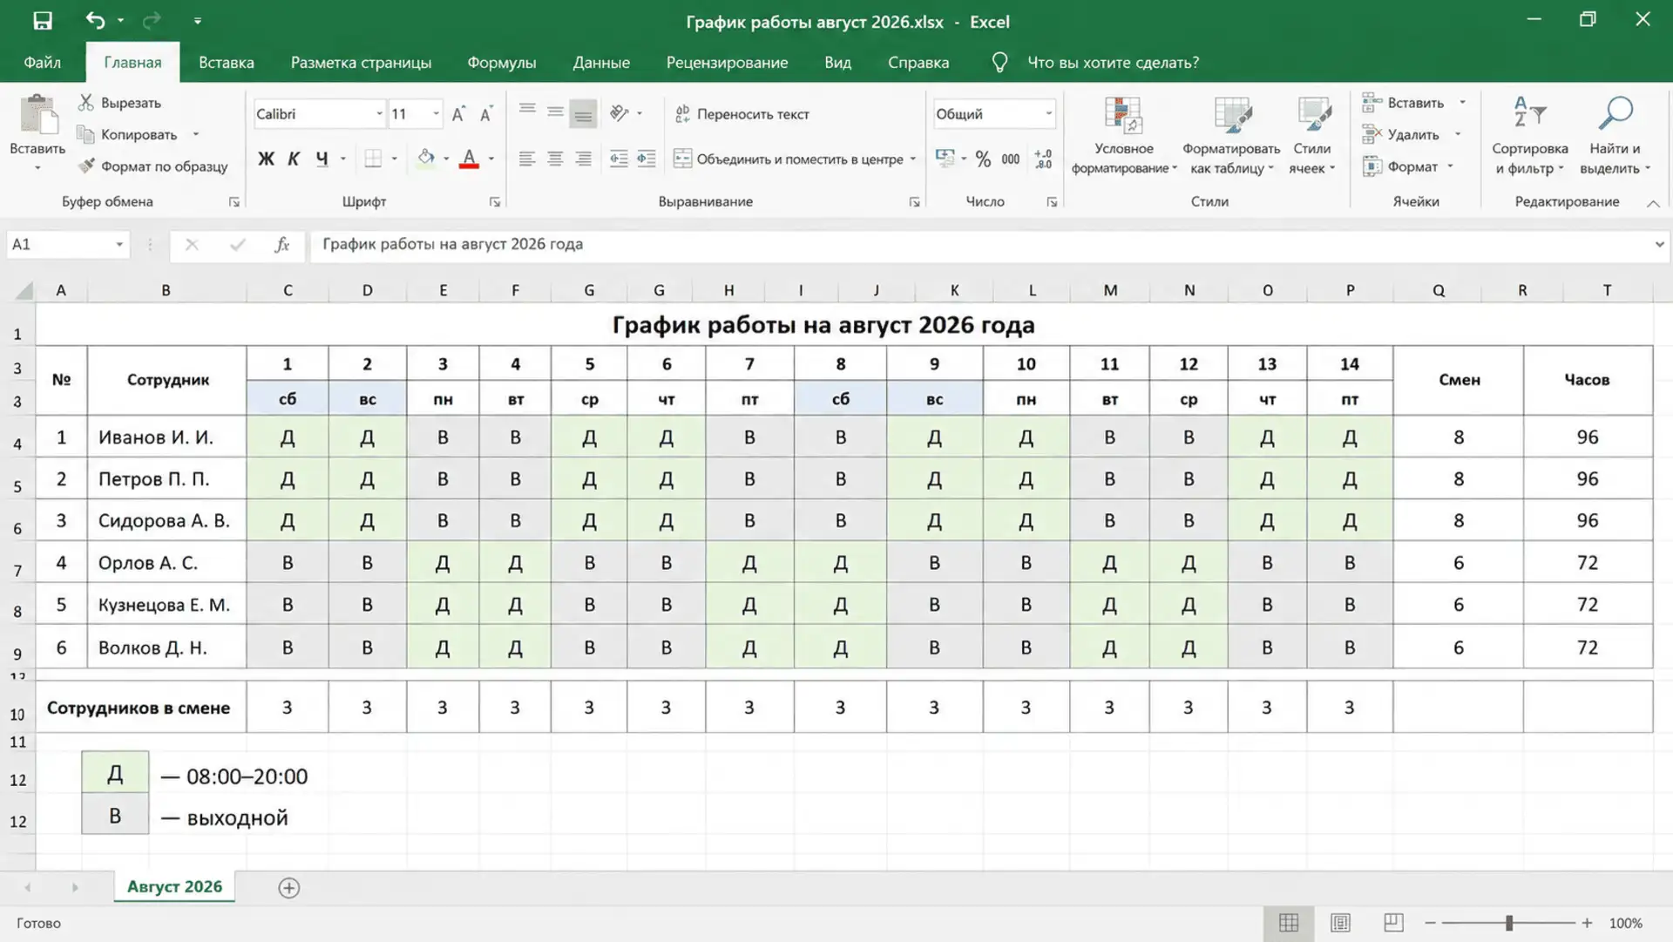
Task: Apply thousands separator 000 format
Action: [1011, 159]
